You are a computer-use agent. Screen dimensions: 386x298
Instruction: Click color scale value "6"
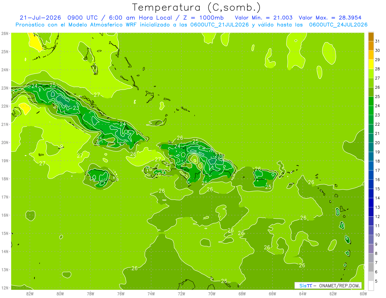[x=376, y=272]
